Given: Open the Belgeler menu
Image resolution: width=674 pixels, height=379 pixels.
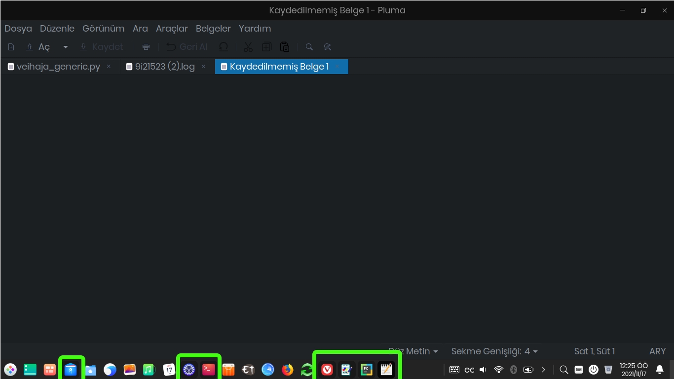Looking at the screenshot, I should (213, 29).
